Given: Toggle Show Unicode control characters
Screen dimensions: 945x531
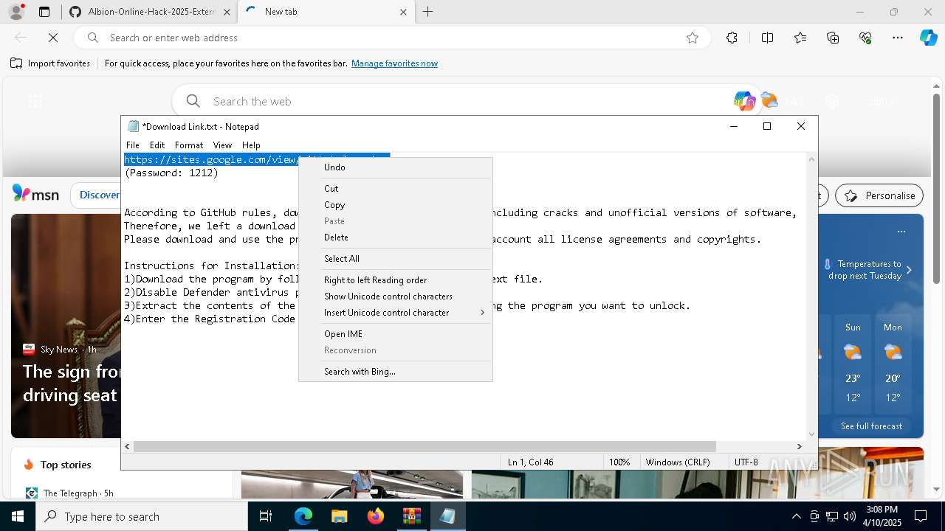Looking at the screenshot, I should point(395,296).
